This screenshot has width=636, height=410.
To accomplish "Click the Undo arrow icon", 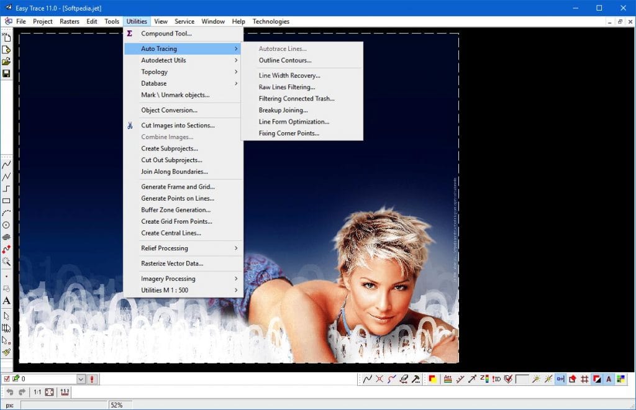I will (10, 392).
